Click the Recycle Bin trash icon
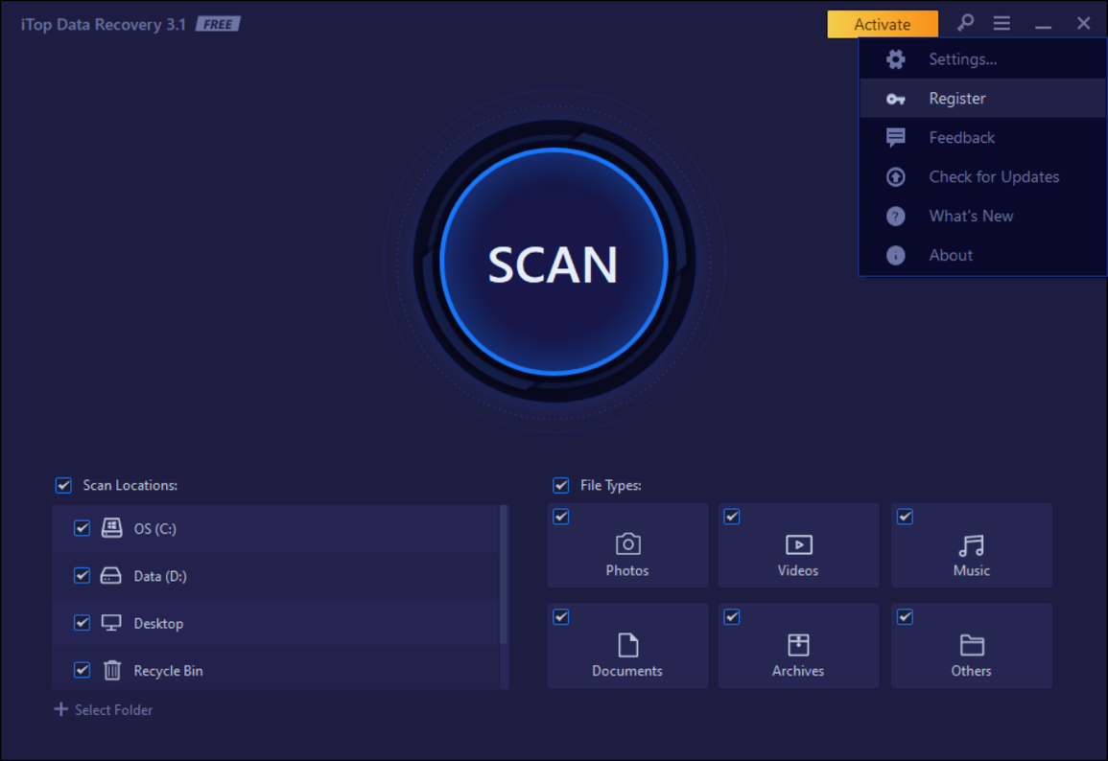The width and height of the screenshot is (1108, 761). coord(111,670)
